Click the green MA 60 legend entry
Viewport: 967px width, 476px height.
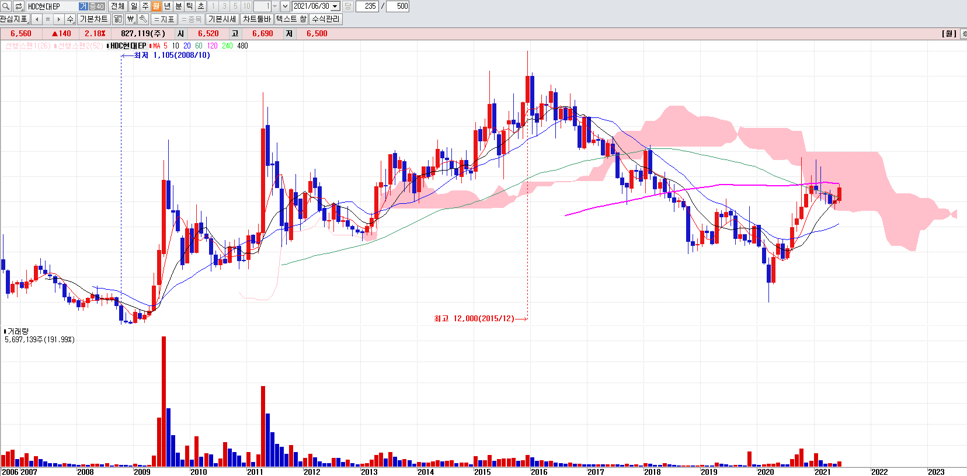click(199, 46)
